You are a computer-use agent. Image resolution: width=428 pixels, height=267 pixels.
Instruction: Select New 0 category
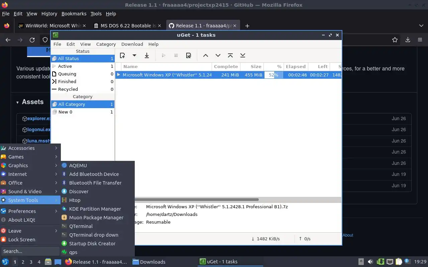coord(83,112)
